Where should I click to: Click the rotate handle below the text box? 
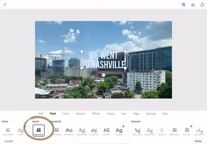click(x=103, y=75)
